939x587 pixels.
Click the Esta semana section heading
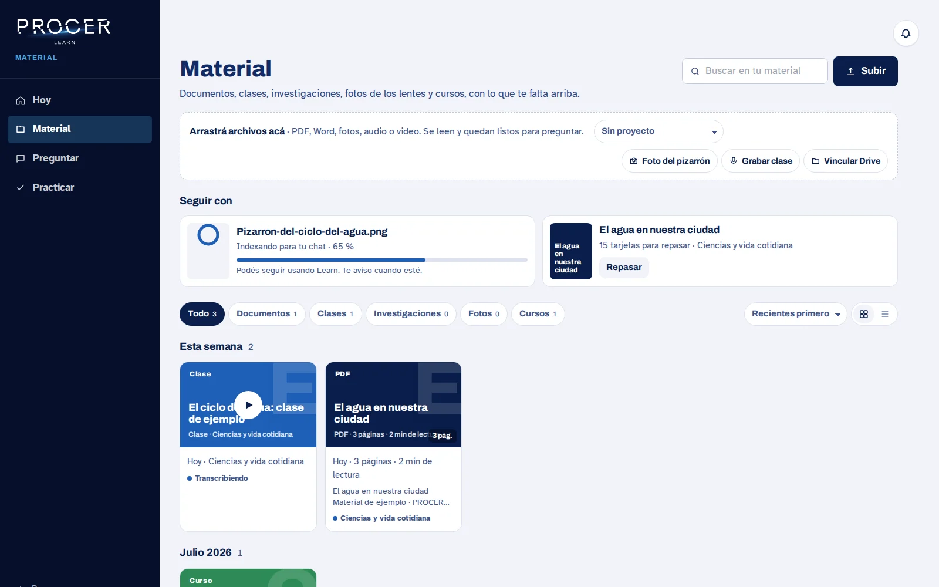[211, 347]
